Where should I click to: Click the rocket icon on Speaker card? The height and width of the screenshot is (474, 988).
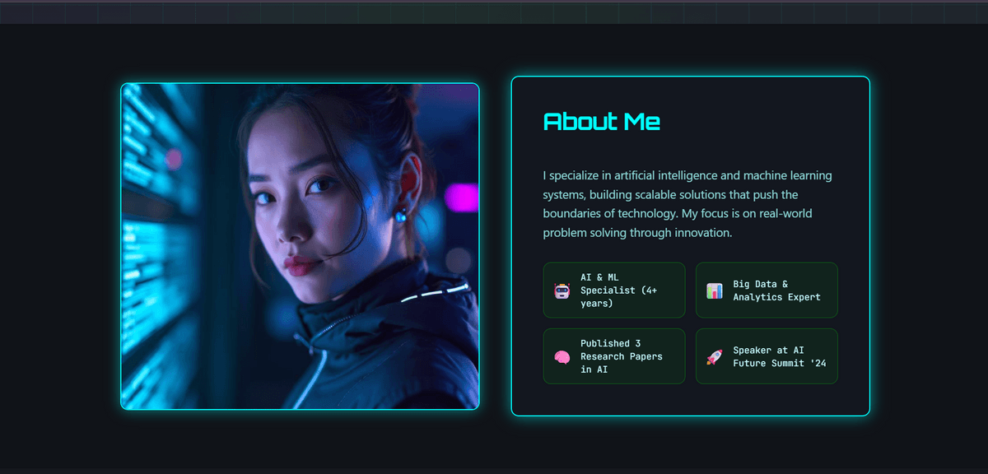pos(715,357)
